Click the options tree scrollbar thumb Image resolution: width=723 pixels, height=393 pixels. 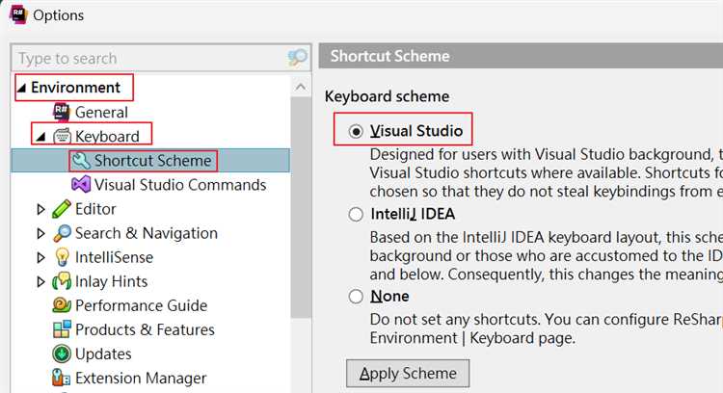point(301,207)
